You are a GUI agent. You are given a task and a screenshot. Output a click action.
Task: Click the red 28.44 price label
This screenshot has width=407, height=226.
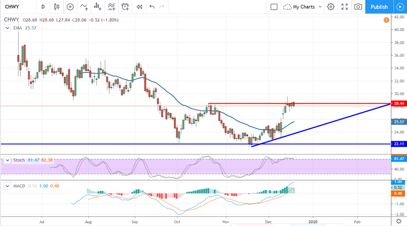(x=399, y=103)
